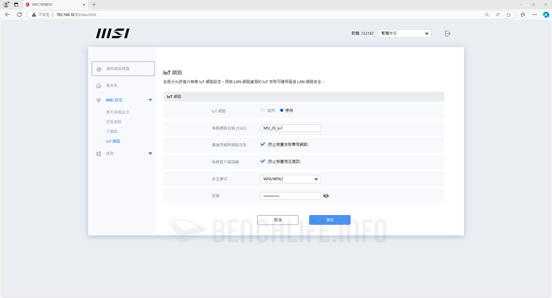This screenshot has height=298, width=552.
Task: Toggle 防止裝置相互通訊 checkbox
Action: tap(263, 161)
